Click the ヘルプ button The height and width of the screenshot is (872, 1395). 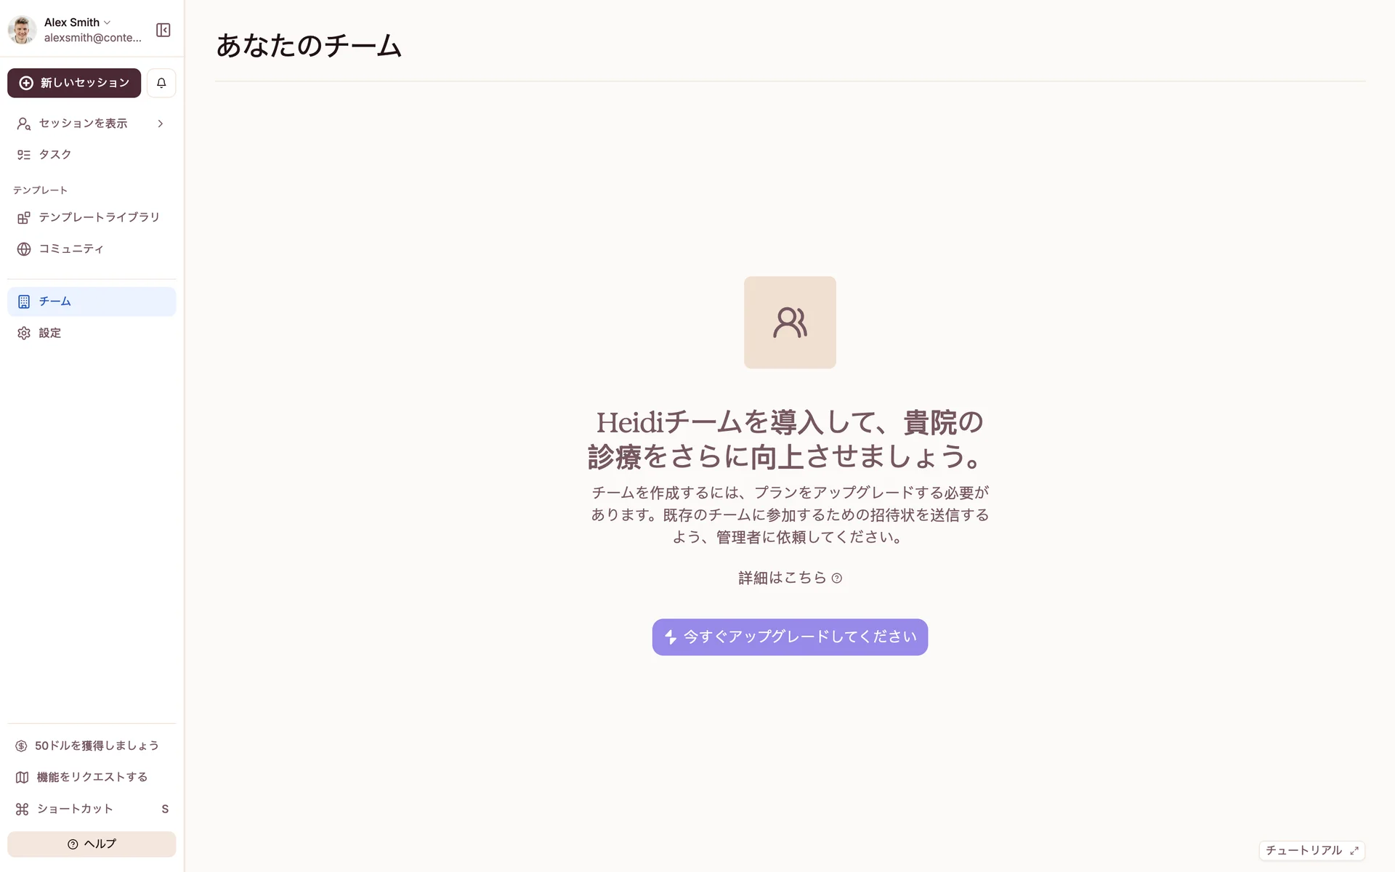point(92,844)
